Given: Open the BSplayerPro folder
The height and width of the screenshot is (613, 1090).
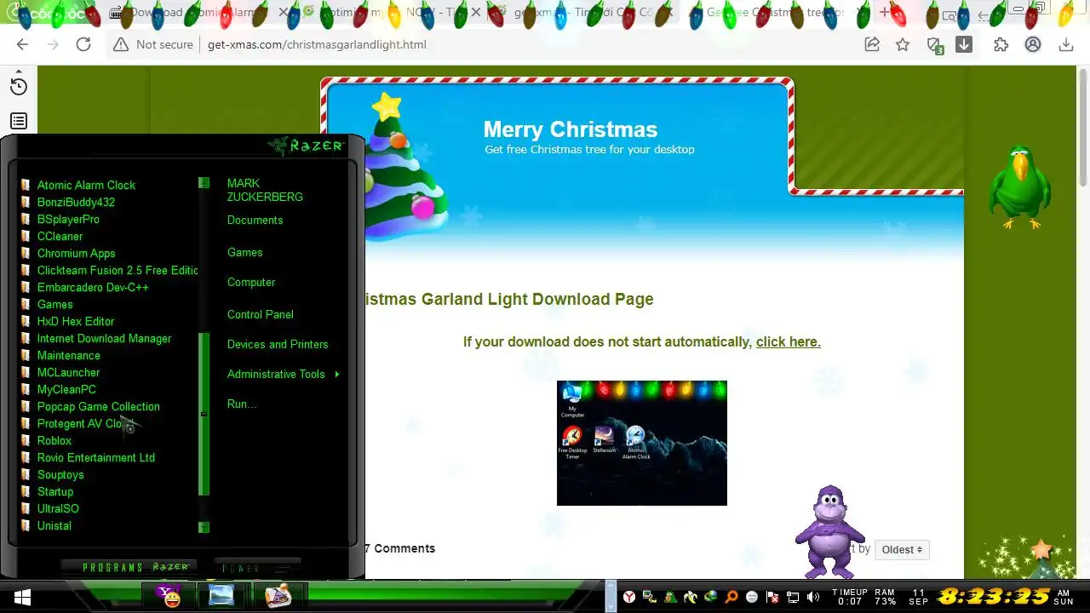Looking at the screenshot, I should tap(68, 219).
